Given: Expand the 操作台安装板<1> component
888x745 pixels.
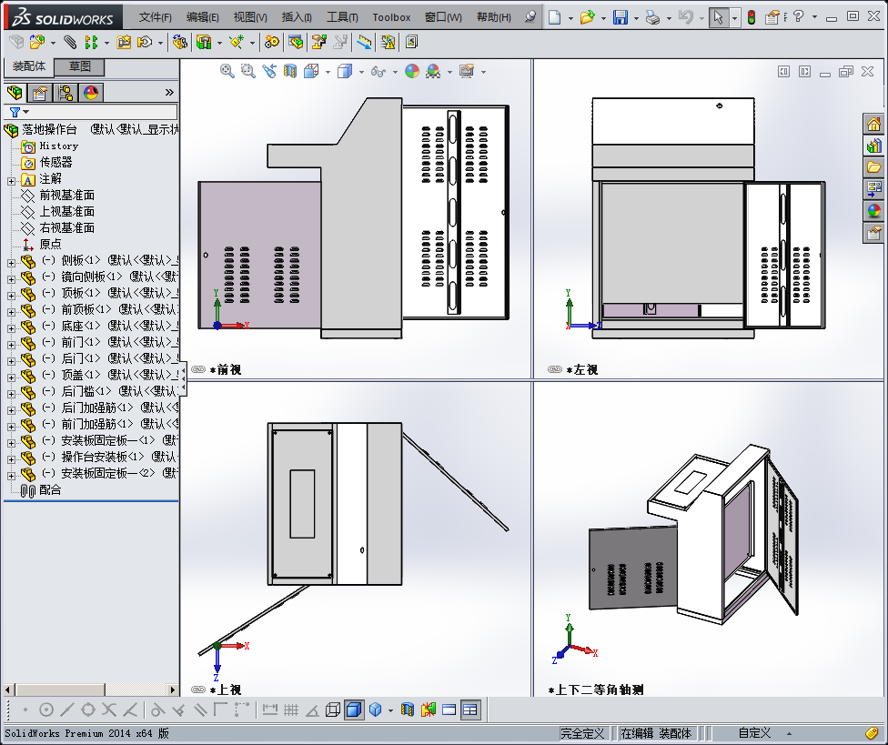Looking at the screenshot, I should click(x=11, y=459).
